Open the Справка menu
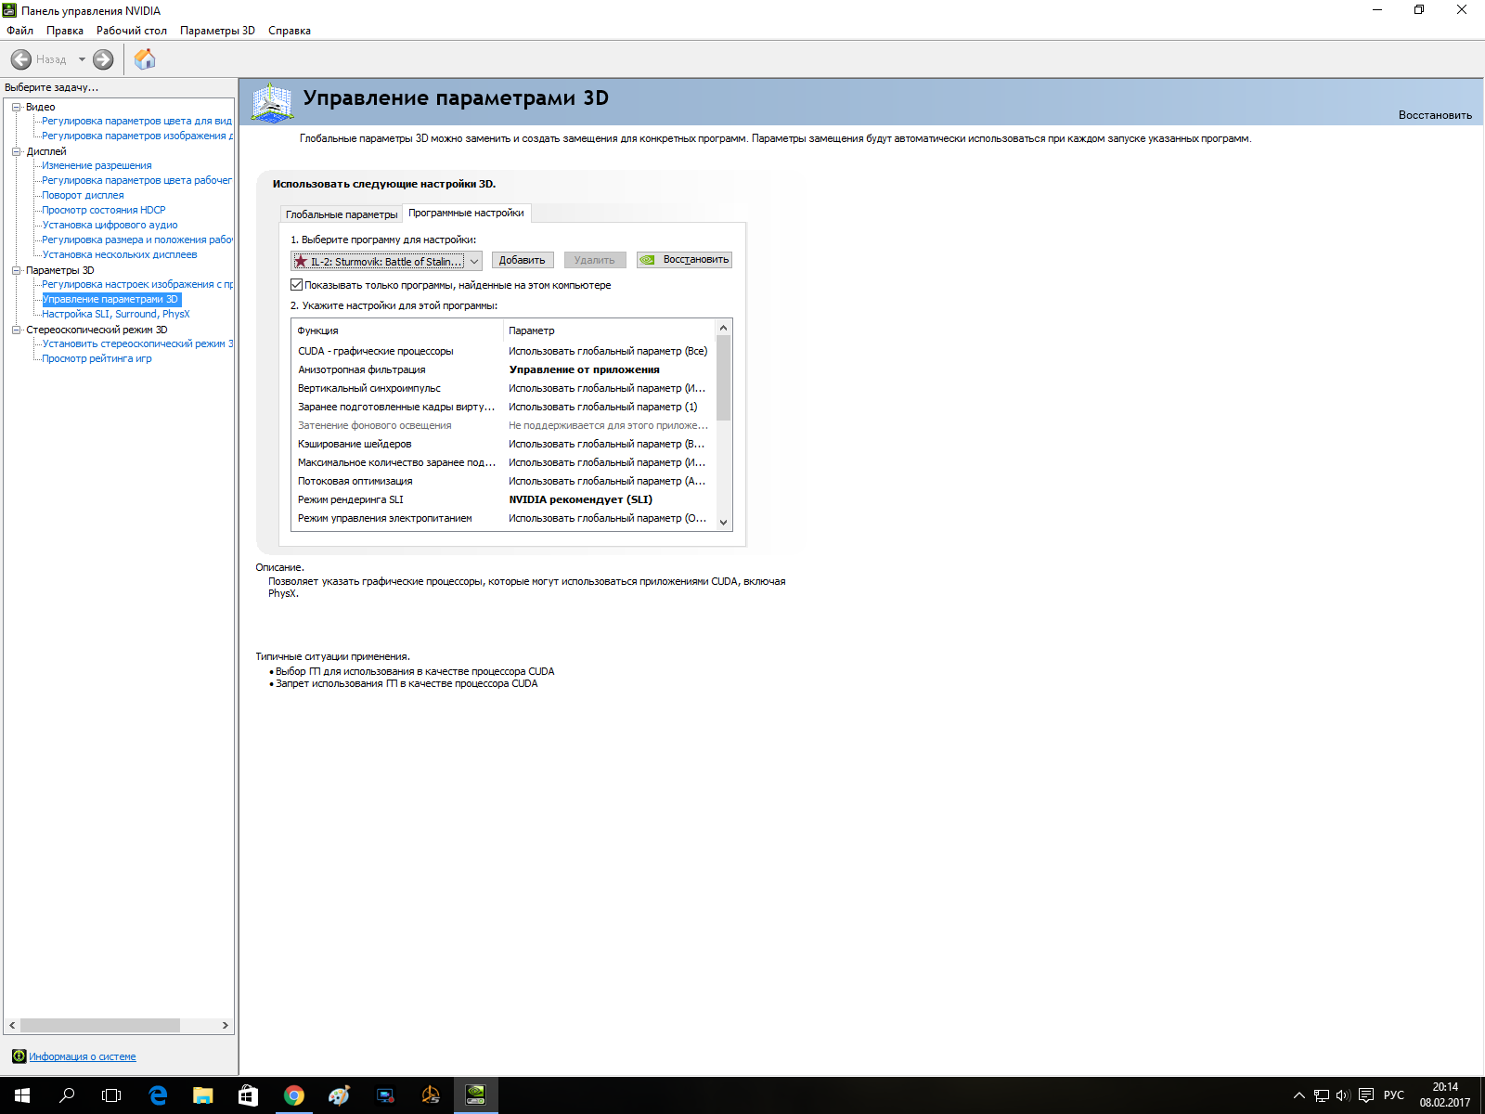 (290, 31)
